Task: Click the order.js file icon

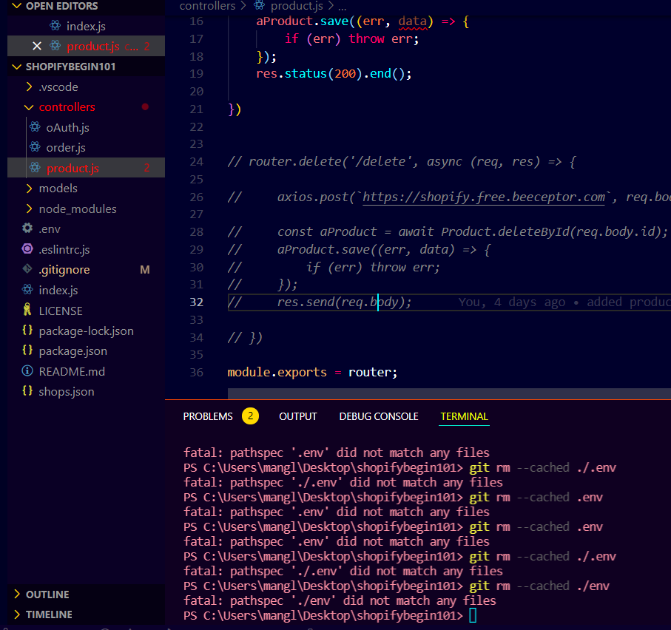Action: point(35,147)
